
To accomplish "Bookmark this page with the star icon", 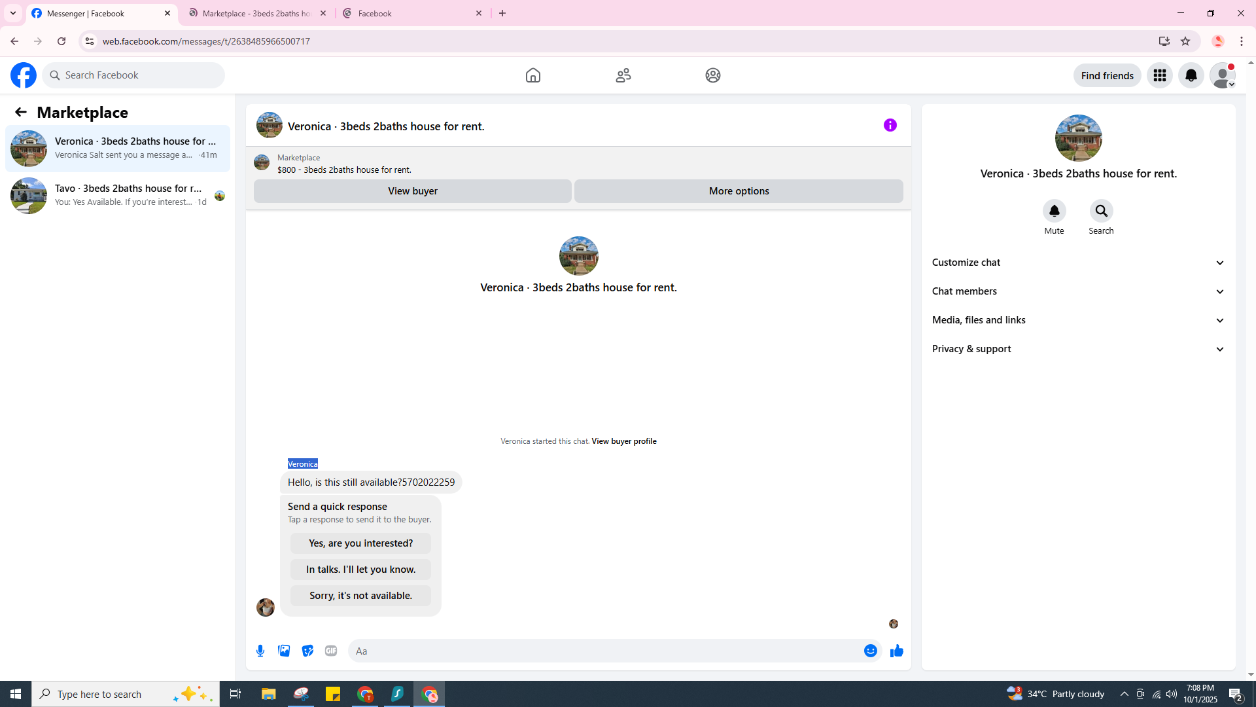I will coord(1185,41).
